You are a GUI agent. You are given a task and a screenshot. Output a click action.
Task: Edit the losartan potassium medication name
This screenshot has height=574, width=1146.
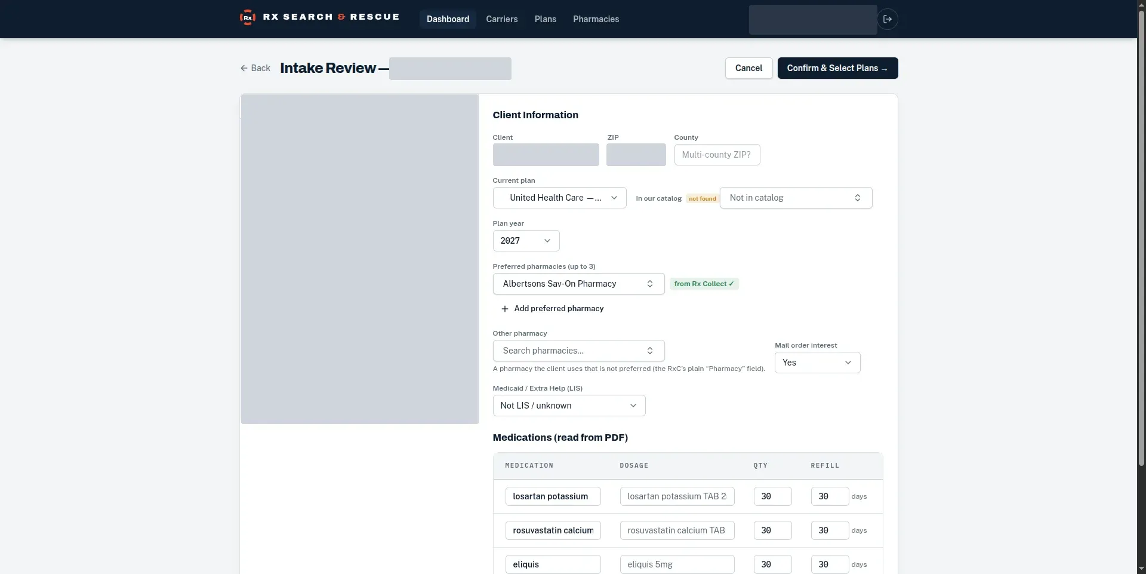[553, 496]
